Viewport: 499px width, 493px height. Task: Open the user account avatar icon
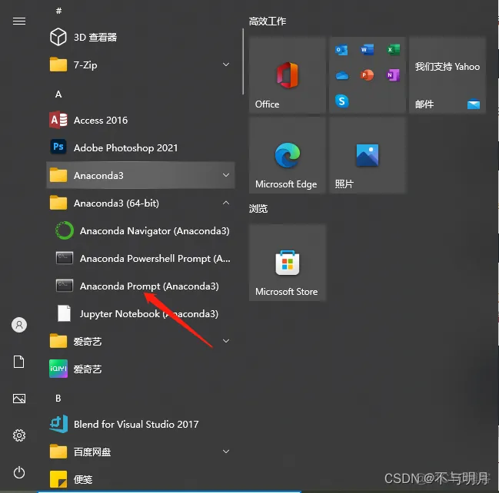[x=19, y=325]
